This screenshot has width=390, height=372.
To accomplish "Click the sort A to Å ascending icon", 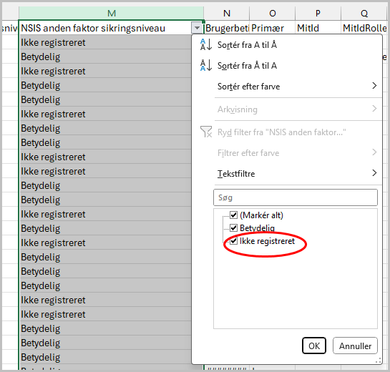I will [x=205, y=45].
